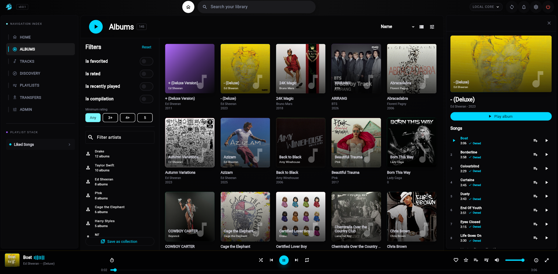The width and height of the screenshot is (558, 274).
Task: Click the red power logout icon
Action: (548, 7)
